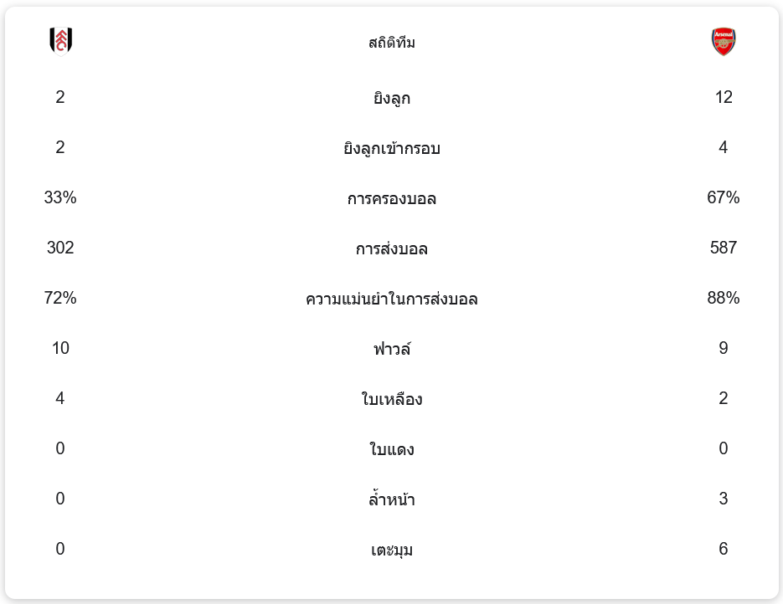Click Arsenal's possession value 67%
The image size is (783, 604).
[724, 197]
